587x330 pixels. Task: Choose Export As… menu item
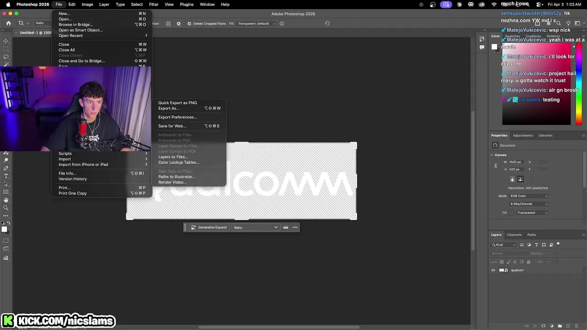pyautogui.click(x=188, y=108)
